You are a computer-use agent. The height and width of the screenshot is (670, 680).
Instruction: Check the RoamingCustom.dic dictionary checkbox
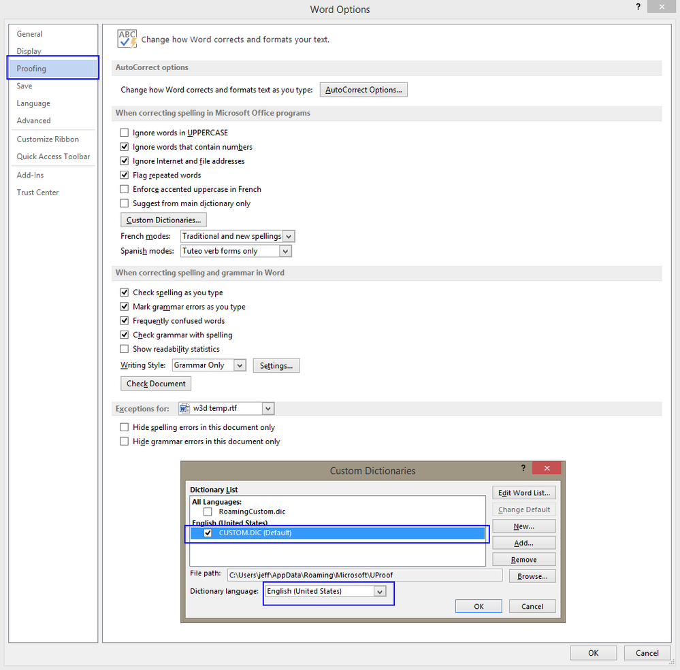208,512
